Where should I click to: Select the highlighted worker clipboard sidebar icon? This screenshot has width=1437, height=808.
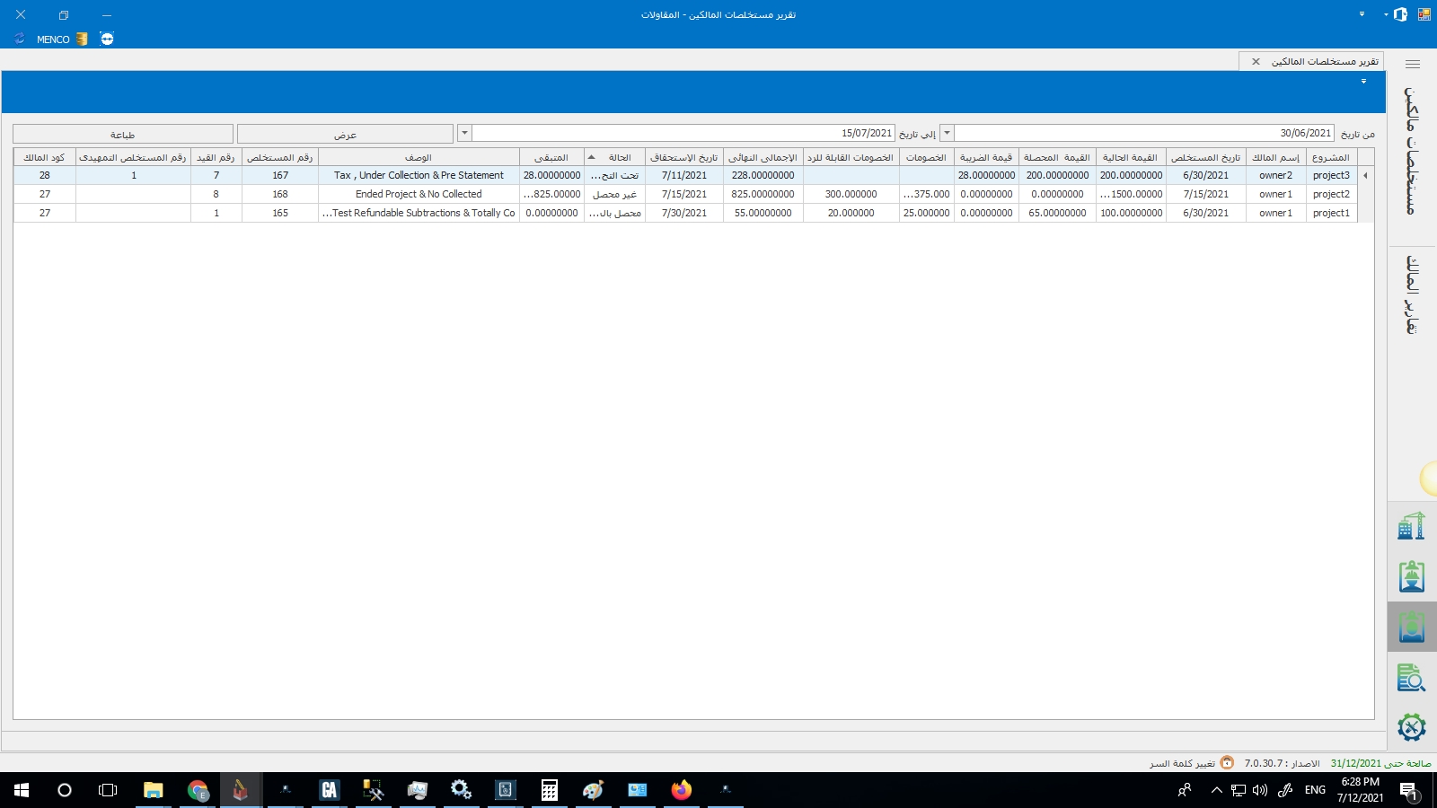1411,627
